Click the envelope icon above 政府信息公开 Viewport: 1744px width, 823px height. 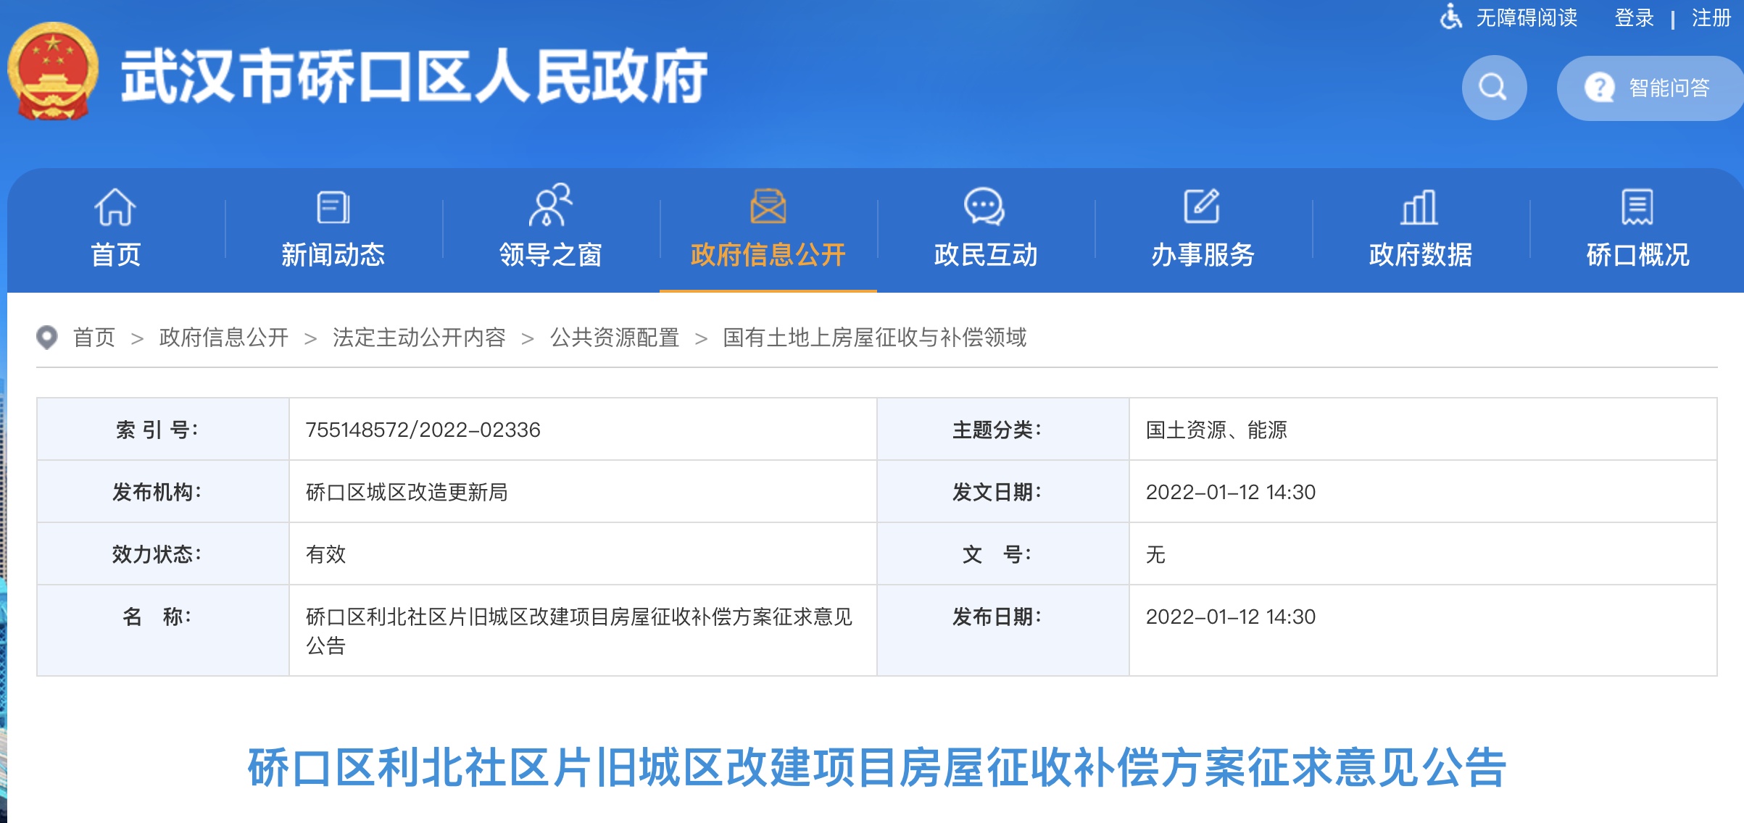[768, 206]
